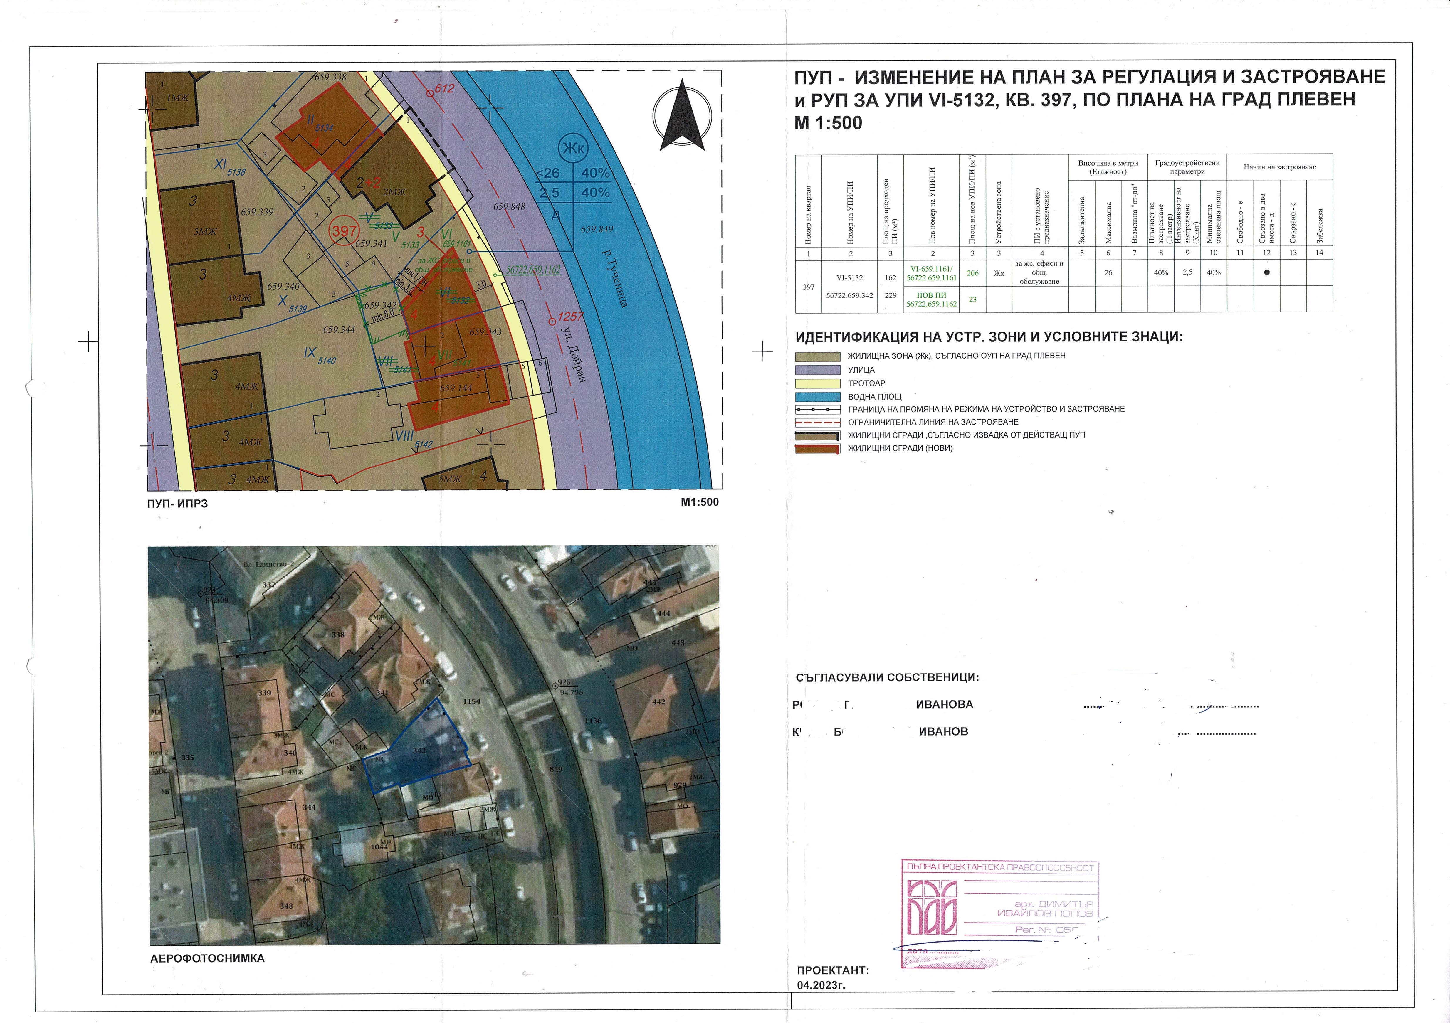Click the СЪГЛАСУВАЛИ СОБСТВЕНИЦИ heading
Screen dimensions: 1450x1023
(887, 678)
